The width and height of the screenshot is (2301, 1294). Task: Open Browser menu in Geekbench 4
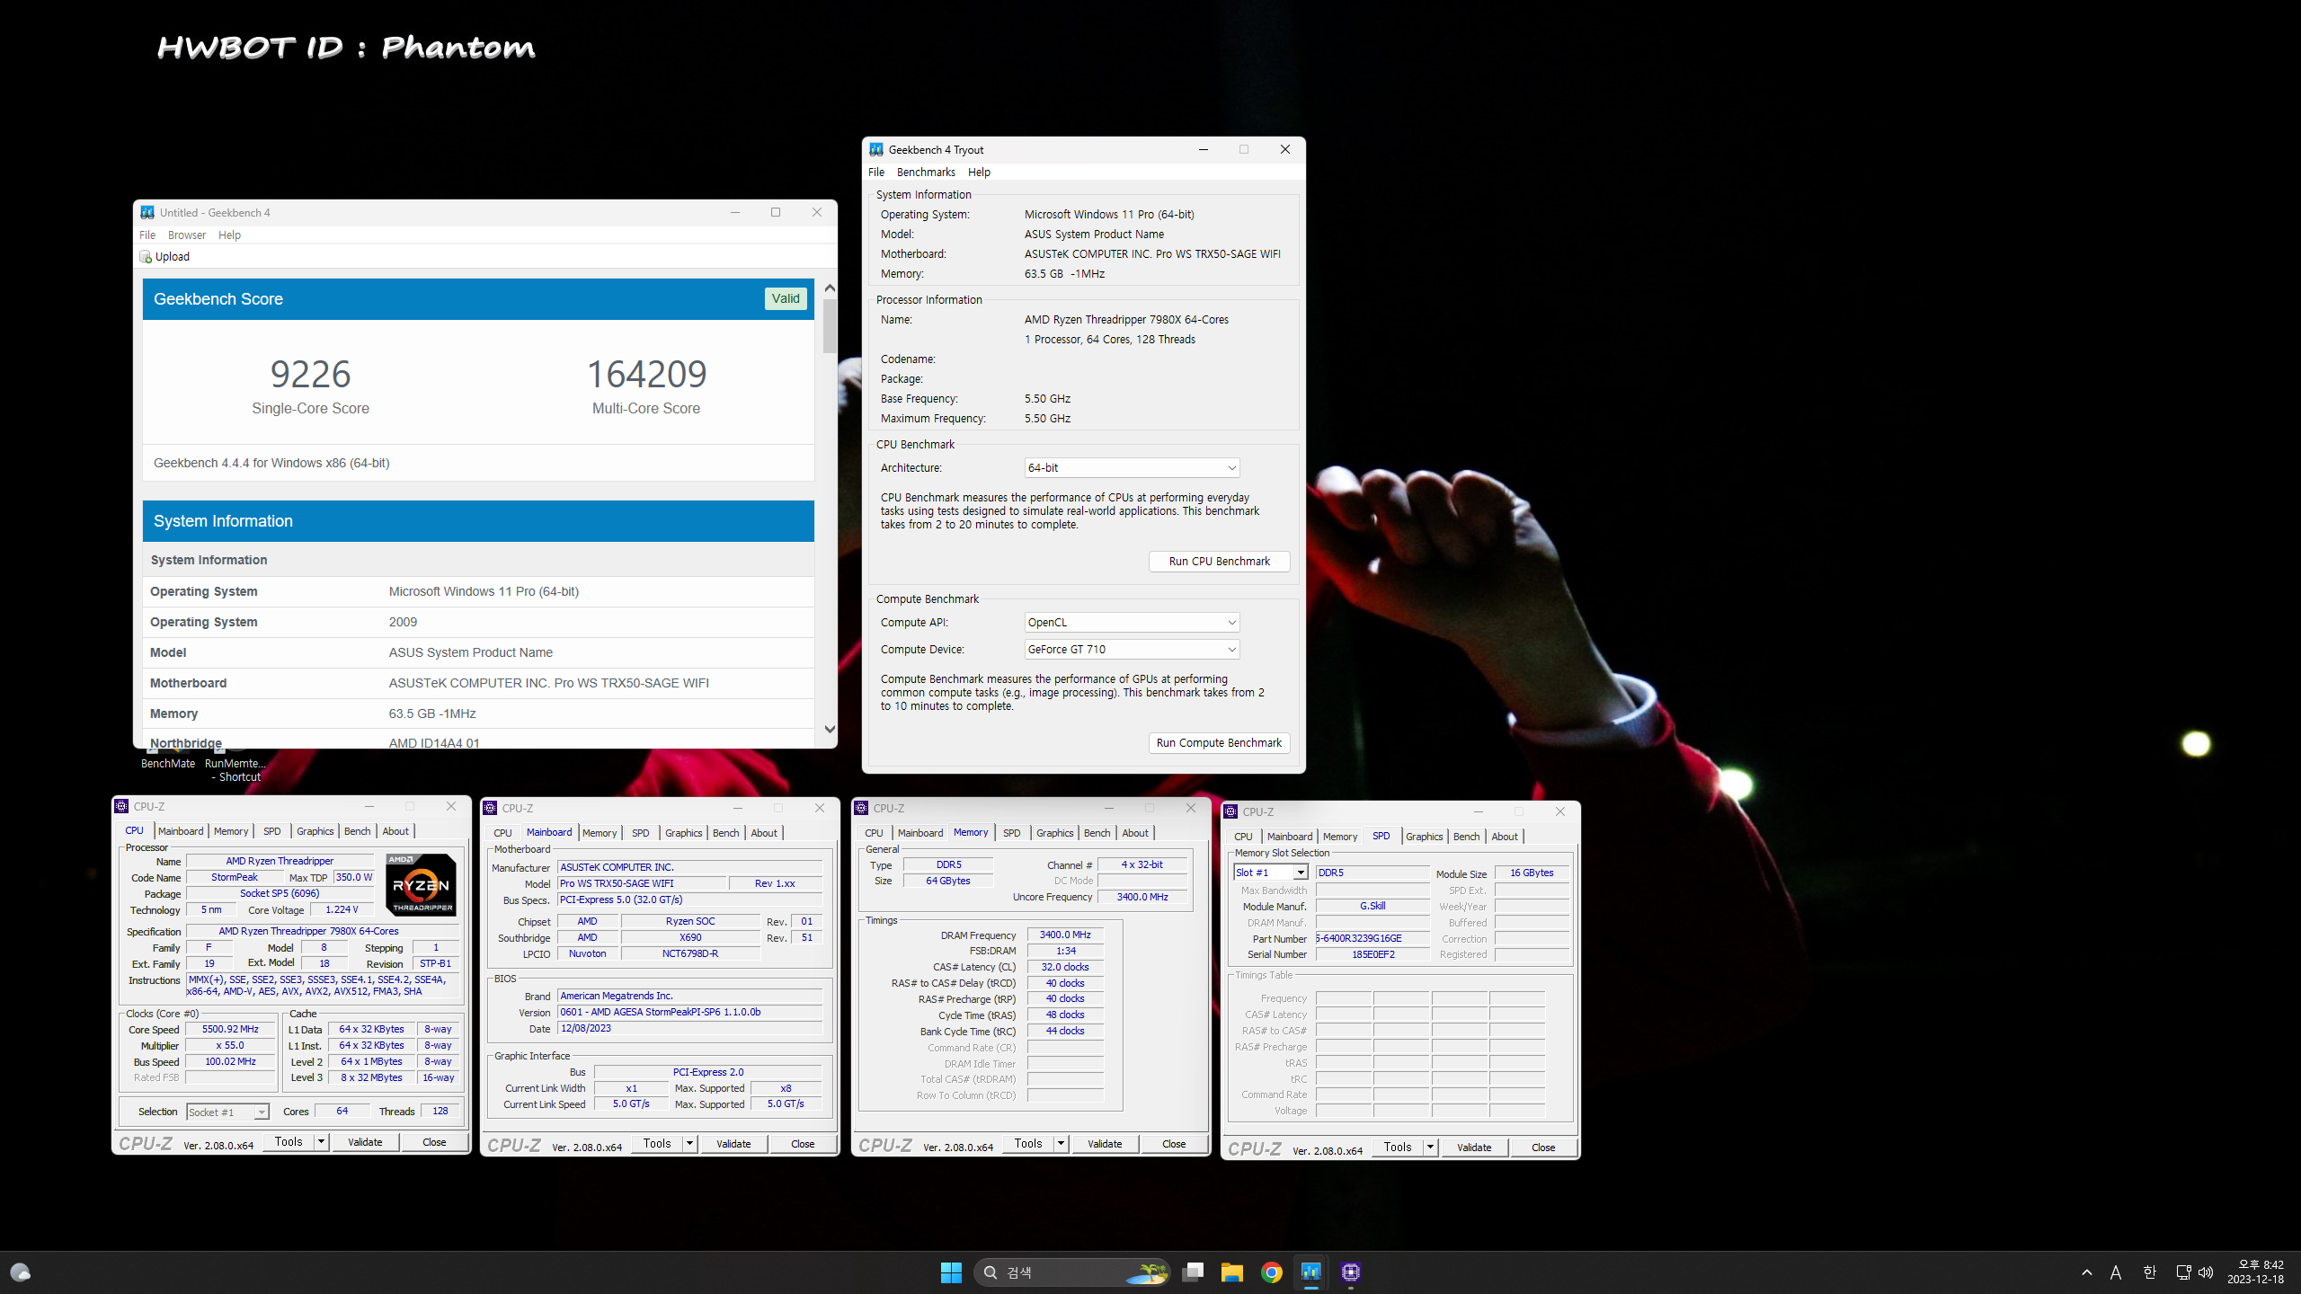coord(187,235)
